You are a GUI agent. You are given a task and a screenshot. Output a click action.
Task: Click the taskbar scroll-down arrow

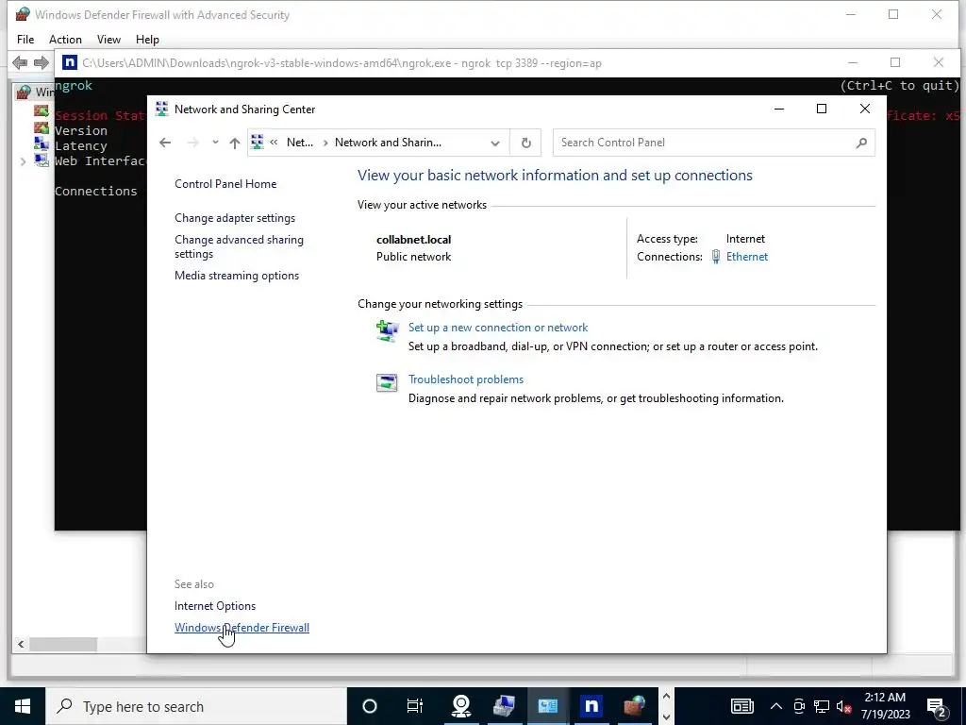tap(666, 717)
